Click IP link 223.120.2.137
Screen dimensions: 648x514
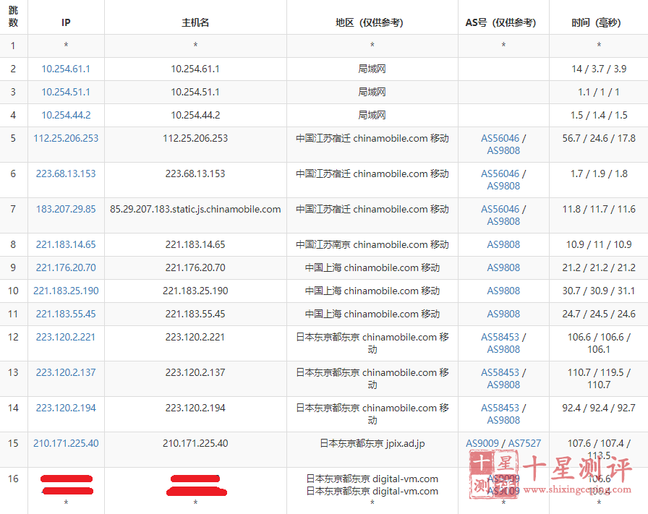click(66, 373)
